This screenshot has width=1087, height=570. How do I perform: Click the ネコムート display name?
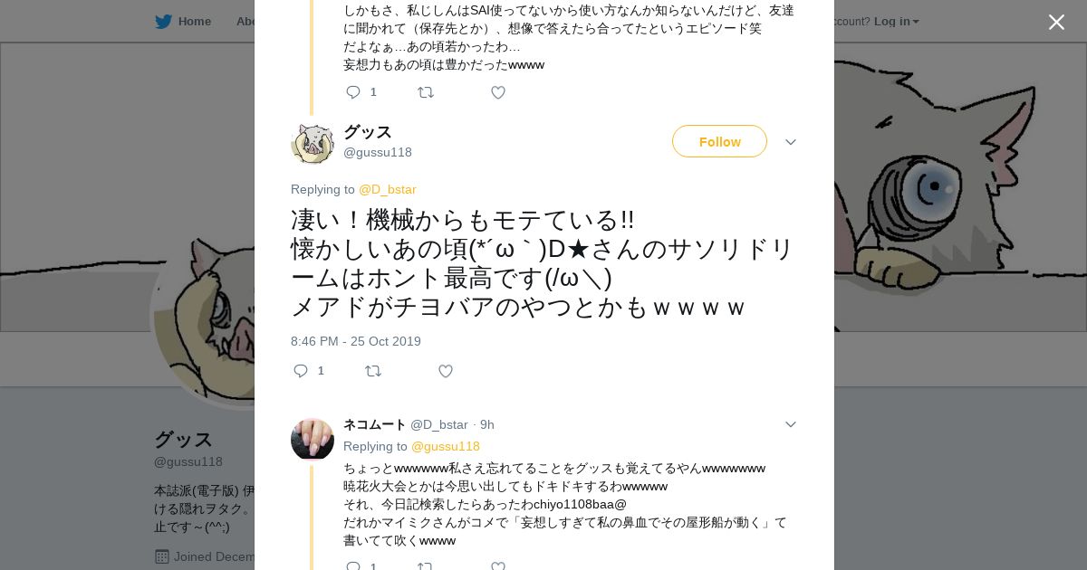(x=374, y=424)
